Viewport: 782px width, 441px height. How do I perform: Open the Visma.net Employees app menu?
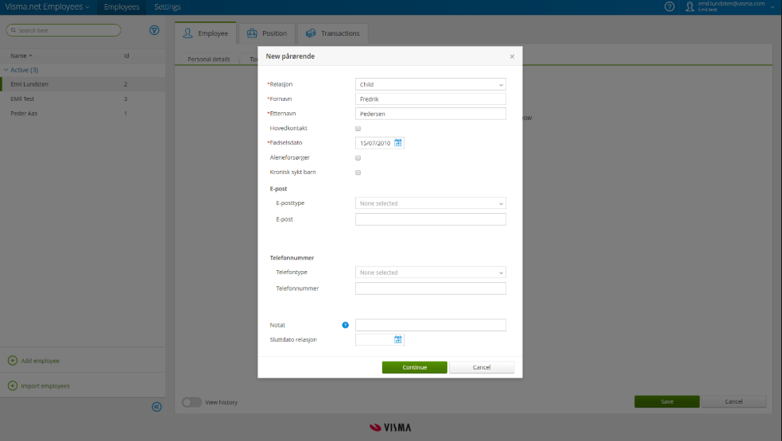(x=48, y=7)
